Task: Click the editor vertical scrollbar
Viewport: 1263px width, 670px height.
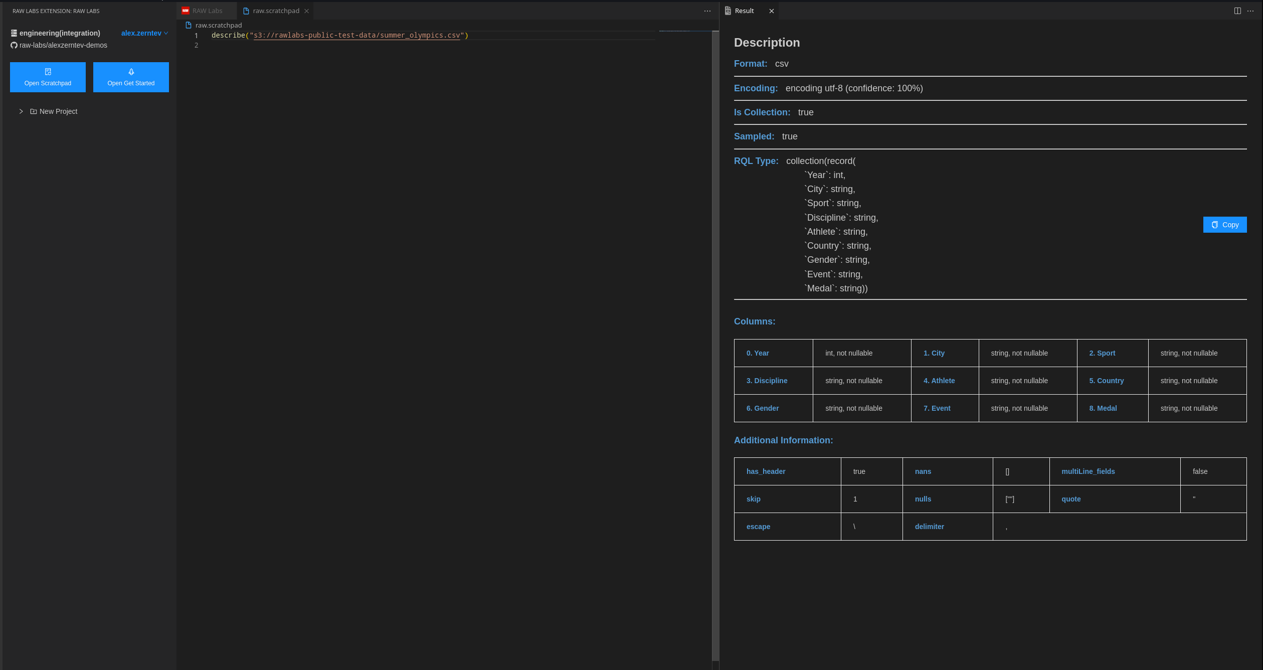Action: point(715,346)
